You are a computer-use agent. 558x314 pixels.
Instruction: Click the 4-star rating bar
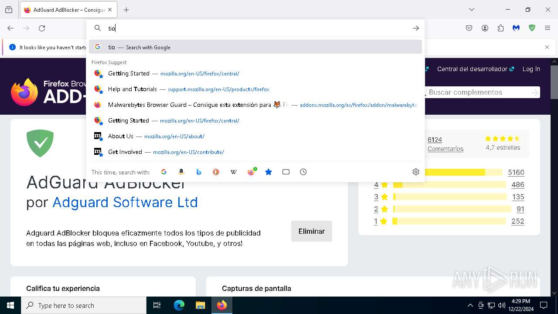(449, 184)
